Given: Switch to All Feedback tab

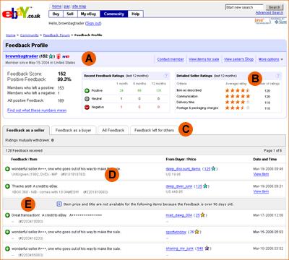Looking at the screenshot, I should point(113,130).
